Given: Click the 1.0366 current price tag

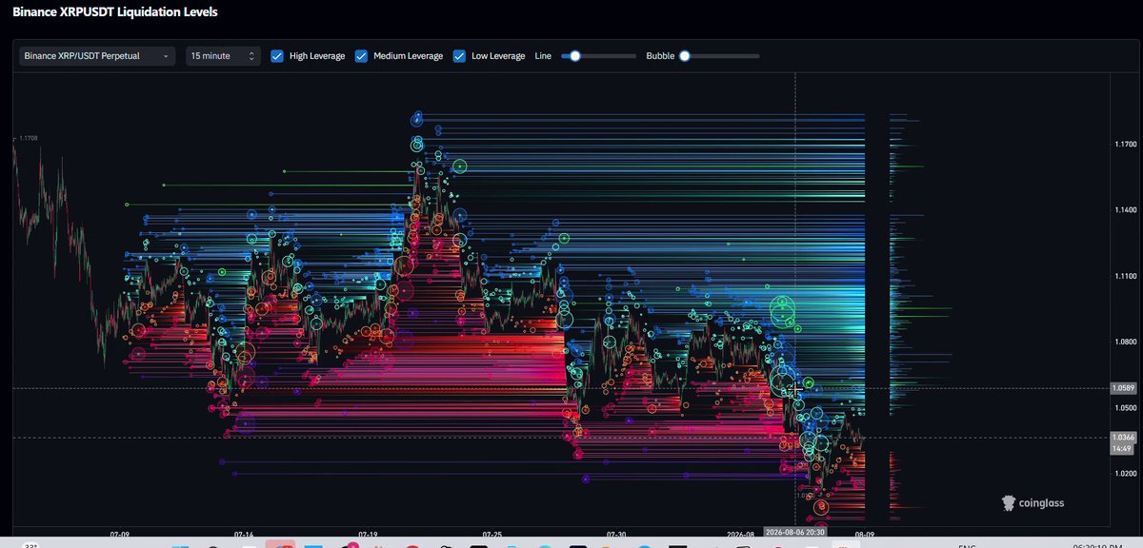Looking at the screenshot, I should 1125,437.
